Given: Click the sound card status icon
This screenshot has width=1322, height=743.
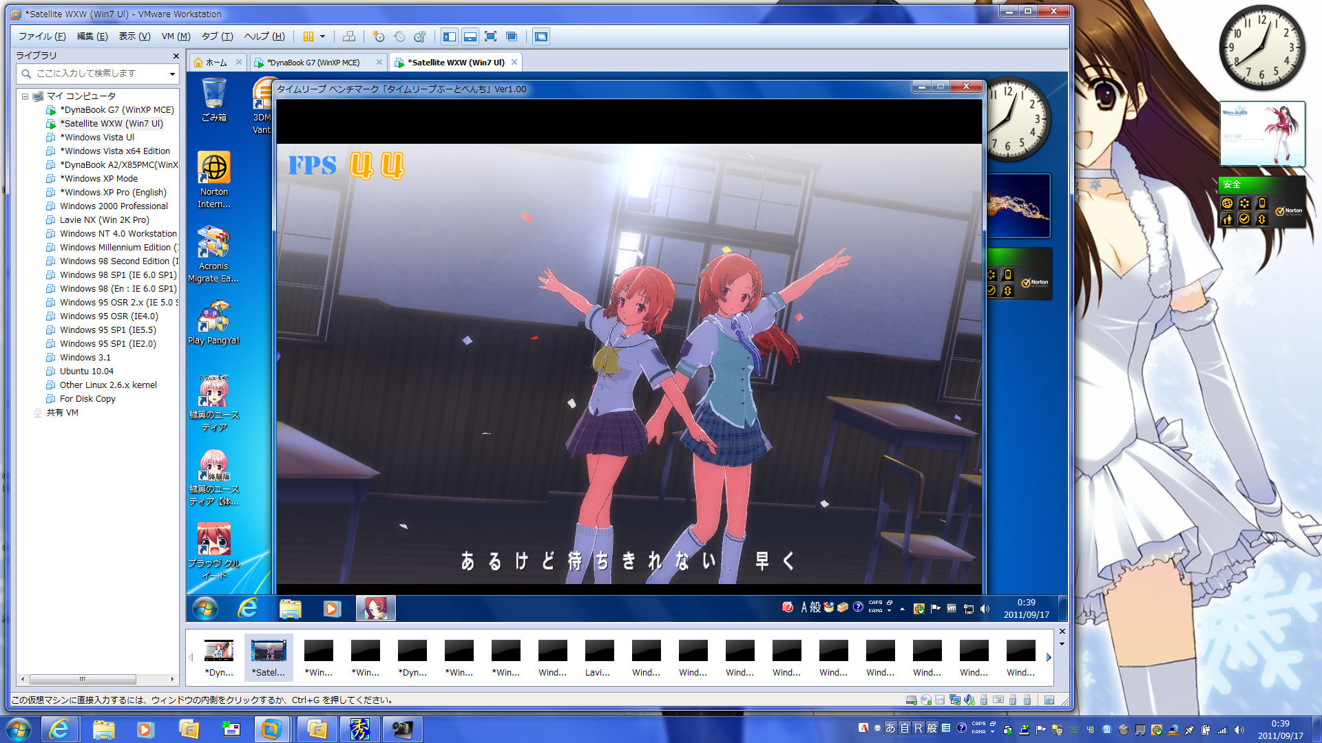Looking at the screenshot, I should [x=969, y=700].
